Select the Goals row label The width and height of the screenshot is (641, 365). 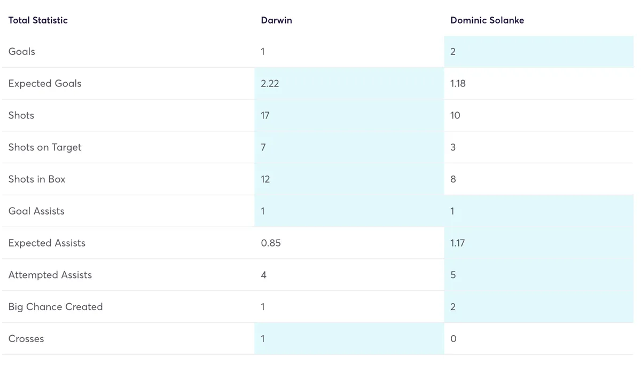pos(22,52)
